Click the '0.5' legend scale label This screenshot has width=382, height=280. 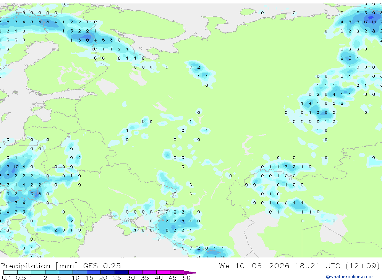coord(21,278)
